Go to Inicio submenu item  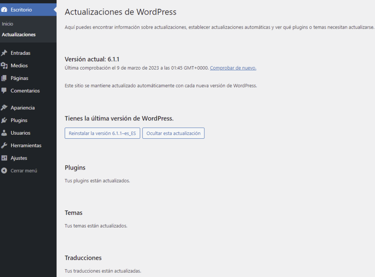click(x=7, y=24)
